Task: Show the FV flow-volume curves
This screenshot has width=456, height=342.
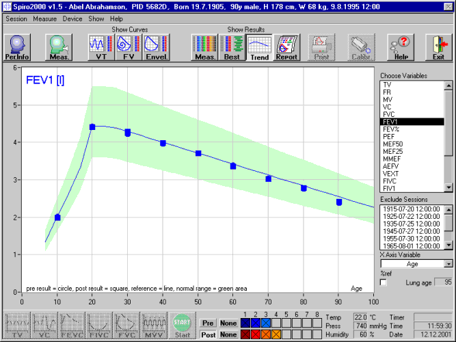Action: 129,49
